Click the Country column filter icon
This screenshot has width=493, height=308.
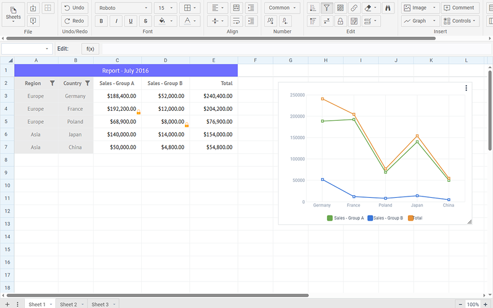point(88,83)
